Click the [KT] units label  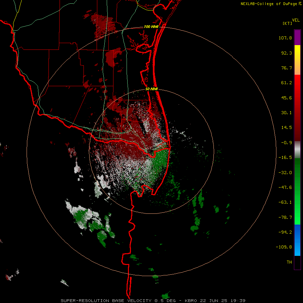pyautogui.click(x=288, y=23)
